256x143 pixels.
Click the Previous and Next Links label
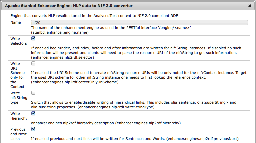click(18, 134)
